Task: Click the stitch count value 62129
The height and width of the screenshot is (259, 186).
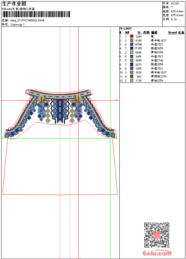Action: (x=175, y=3)
